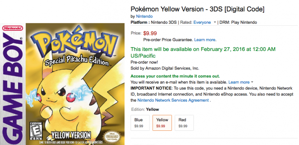The height and width of the screenshot is (145, 299).
Task: Select the Red edition option
Action: (184, 123)
